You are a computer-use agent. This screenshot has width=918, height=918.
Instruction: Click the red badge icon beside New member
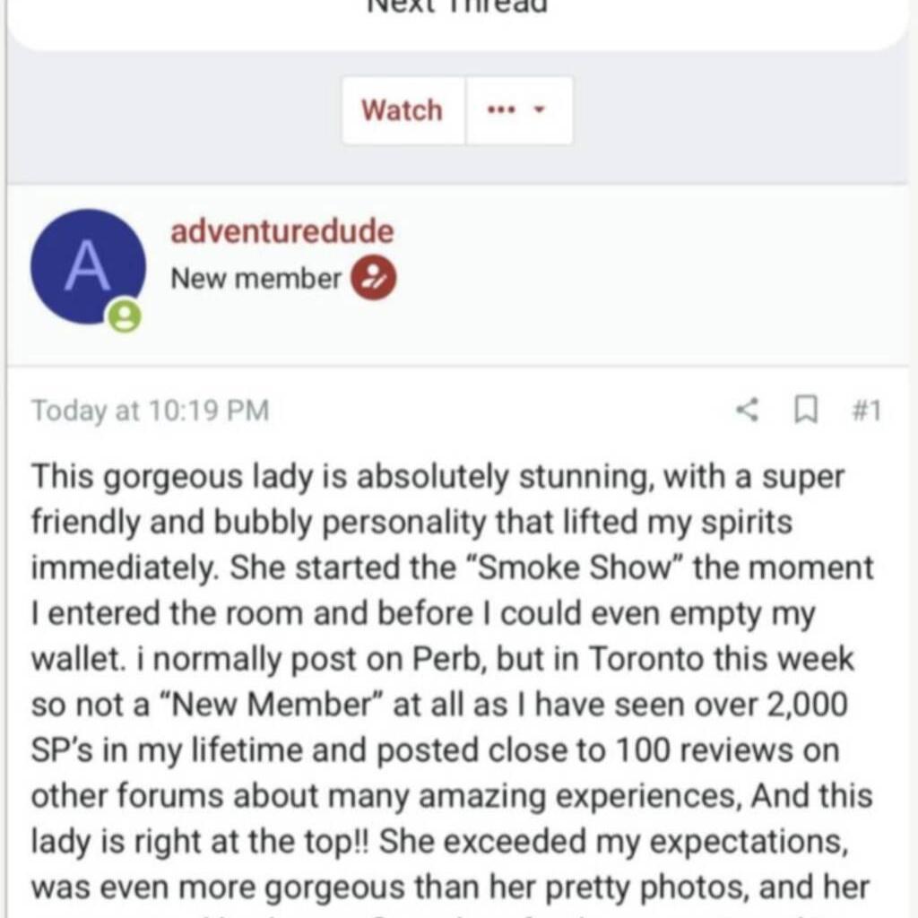(373, 280)
